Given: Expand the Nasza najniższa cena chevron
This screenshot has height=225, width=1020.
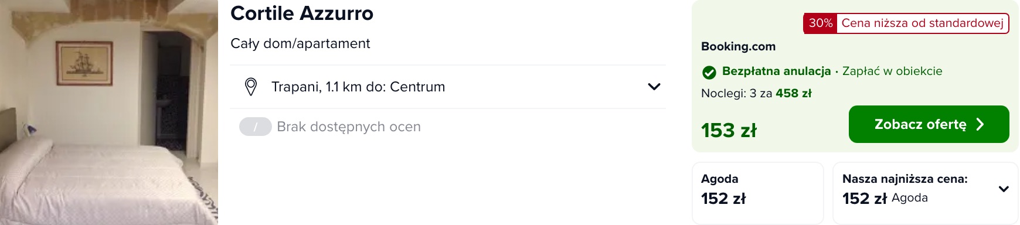Looking at the screenshot, I should 1004,189.
